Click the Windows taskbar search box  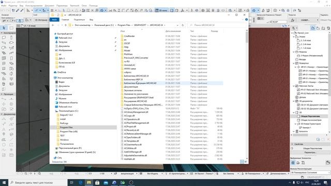click(x=38, y=182)
